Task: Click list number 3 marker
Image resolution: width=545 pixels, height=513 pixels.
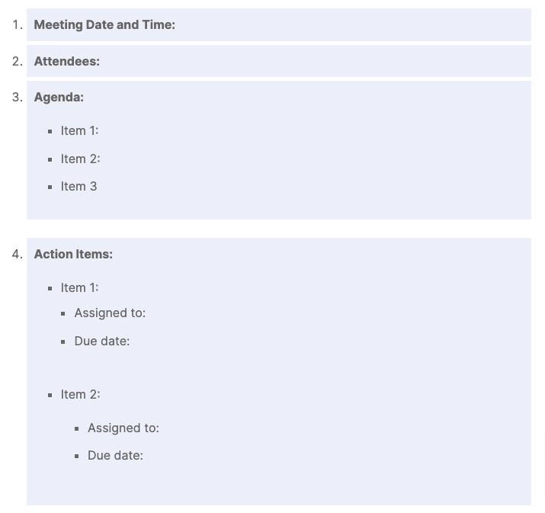Action: (x=18, y=97)
